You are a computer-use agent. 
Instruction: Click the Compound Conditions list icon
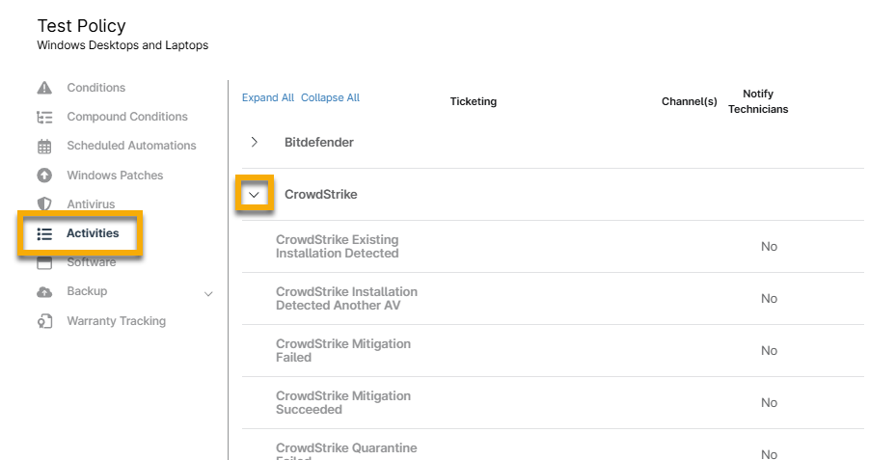44,117
